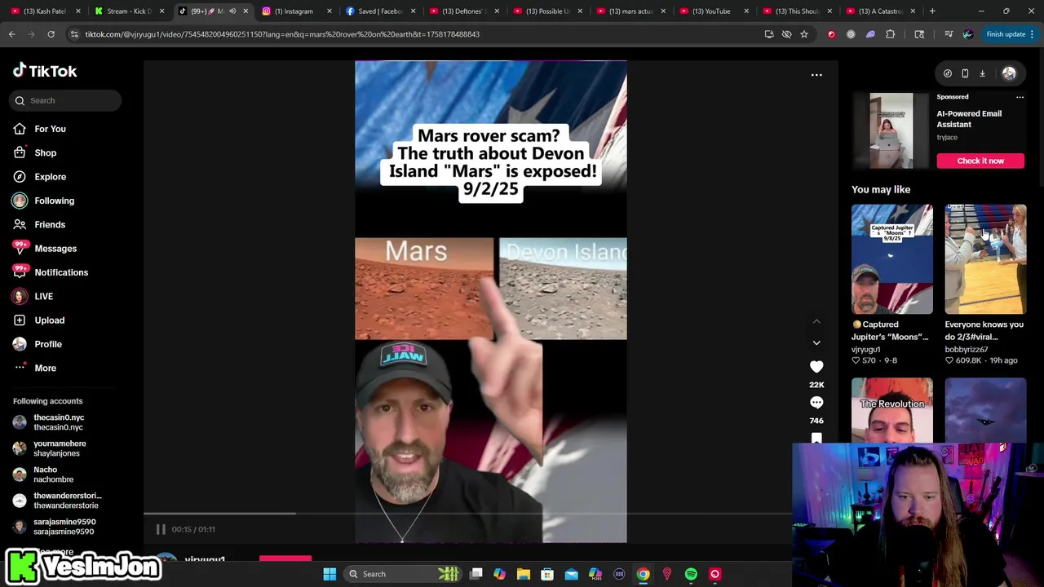Switch to the Deftones YouTube tab
The height and width of the screenshot is (587, 1044).
point(463,11)
